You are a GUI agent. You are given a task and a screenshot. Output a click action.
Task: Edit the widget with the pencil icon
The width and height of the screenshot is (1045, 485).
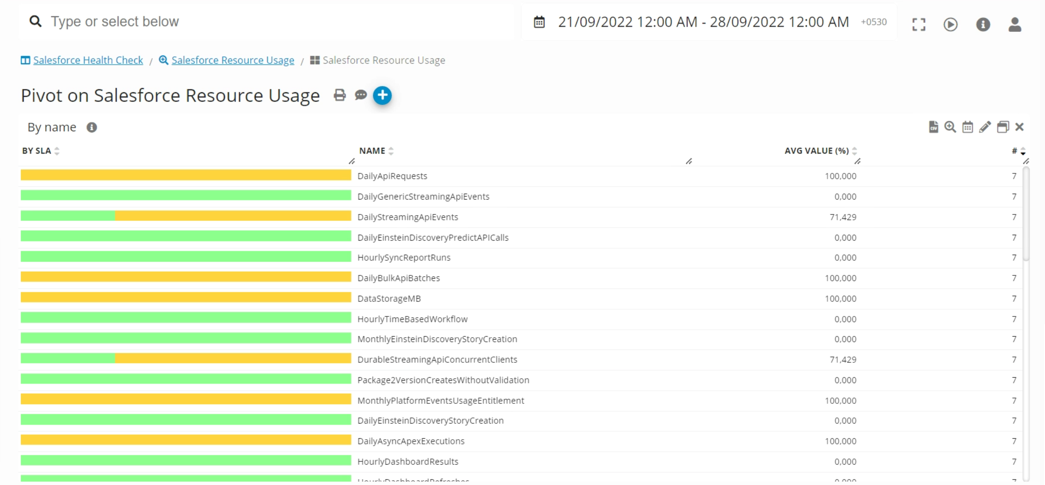pos(985,127)
